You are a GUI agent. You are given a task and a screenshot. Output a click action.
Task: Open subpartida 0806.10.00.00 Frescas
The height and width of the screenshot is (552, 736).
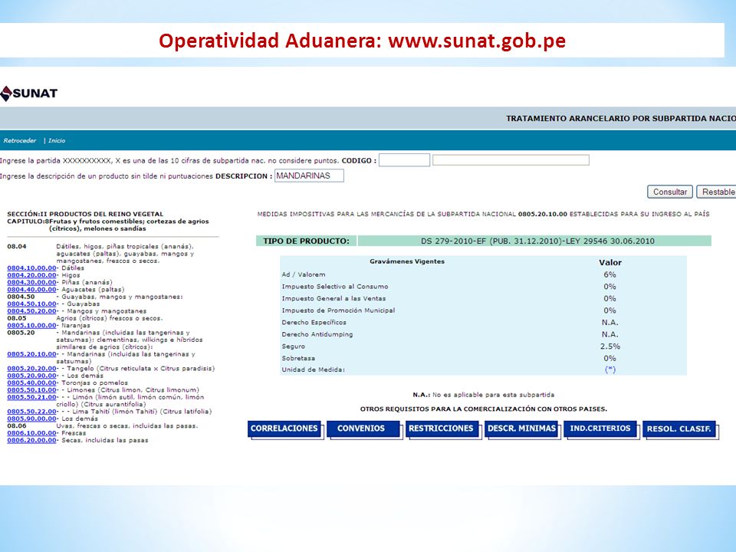31,433
